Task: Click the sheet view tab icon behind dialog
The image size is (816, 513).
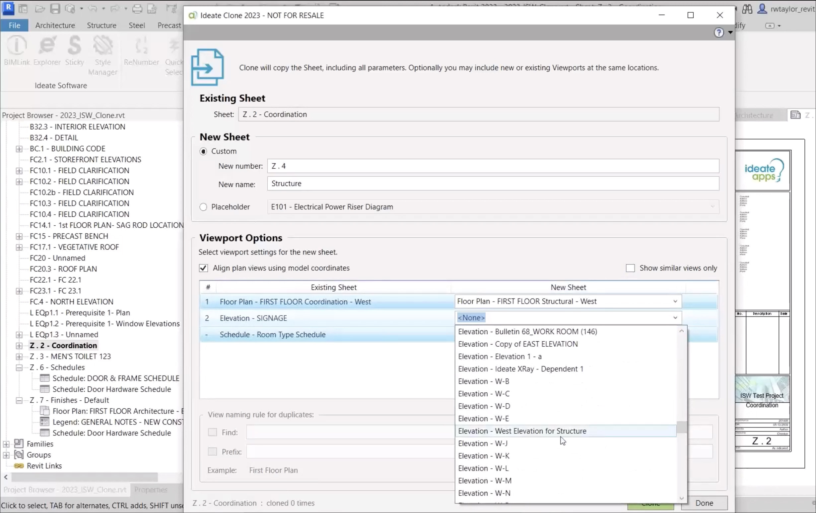Action: 795,115
